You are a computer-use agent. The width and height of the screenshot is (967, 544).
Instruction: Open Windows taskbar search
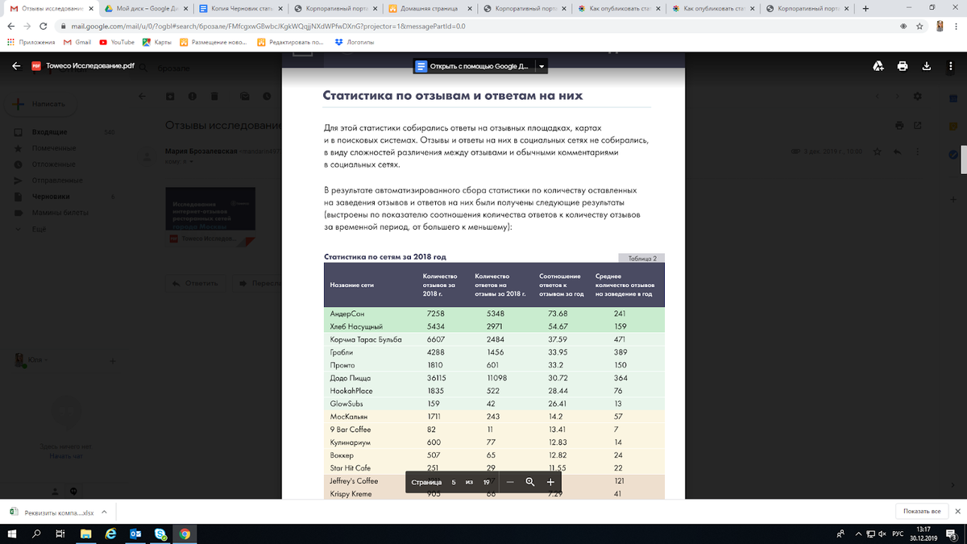pyautogui.click(x=35, y=534)
